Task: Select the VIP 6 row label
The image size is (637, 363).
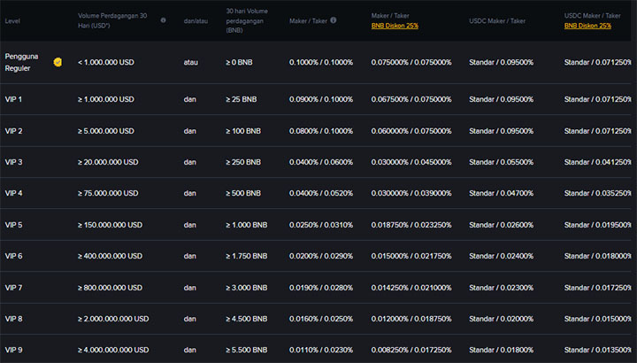Action: (13, 256)
